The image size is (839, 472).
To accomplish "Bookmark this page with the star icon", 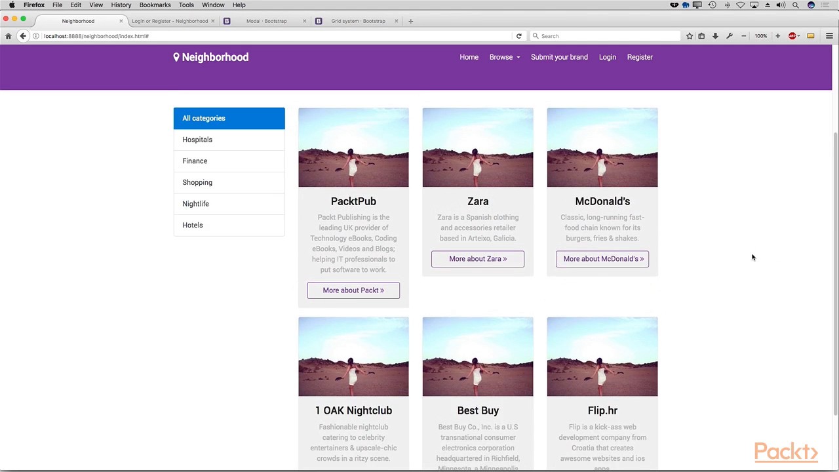I will [x=690, y=36].
